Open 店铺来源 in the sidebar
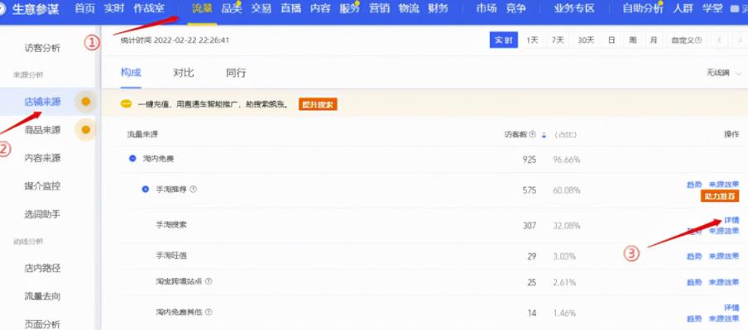 (x=42, y=102)
